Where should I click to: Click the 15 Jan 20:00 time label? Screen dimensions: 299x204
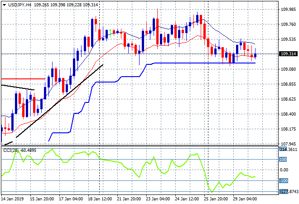coord(42,199)
